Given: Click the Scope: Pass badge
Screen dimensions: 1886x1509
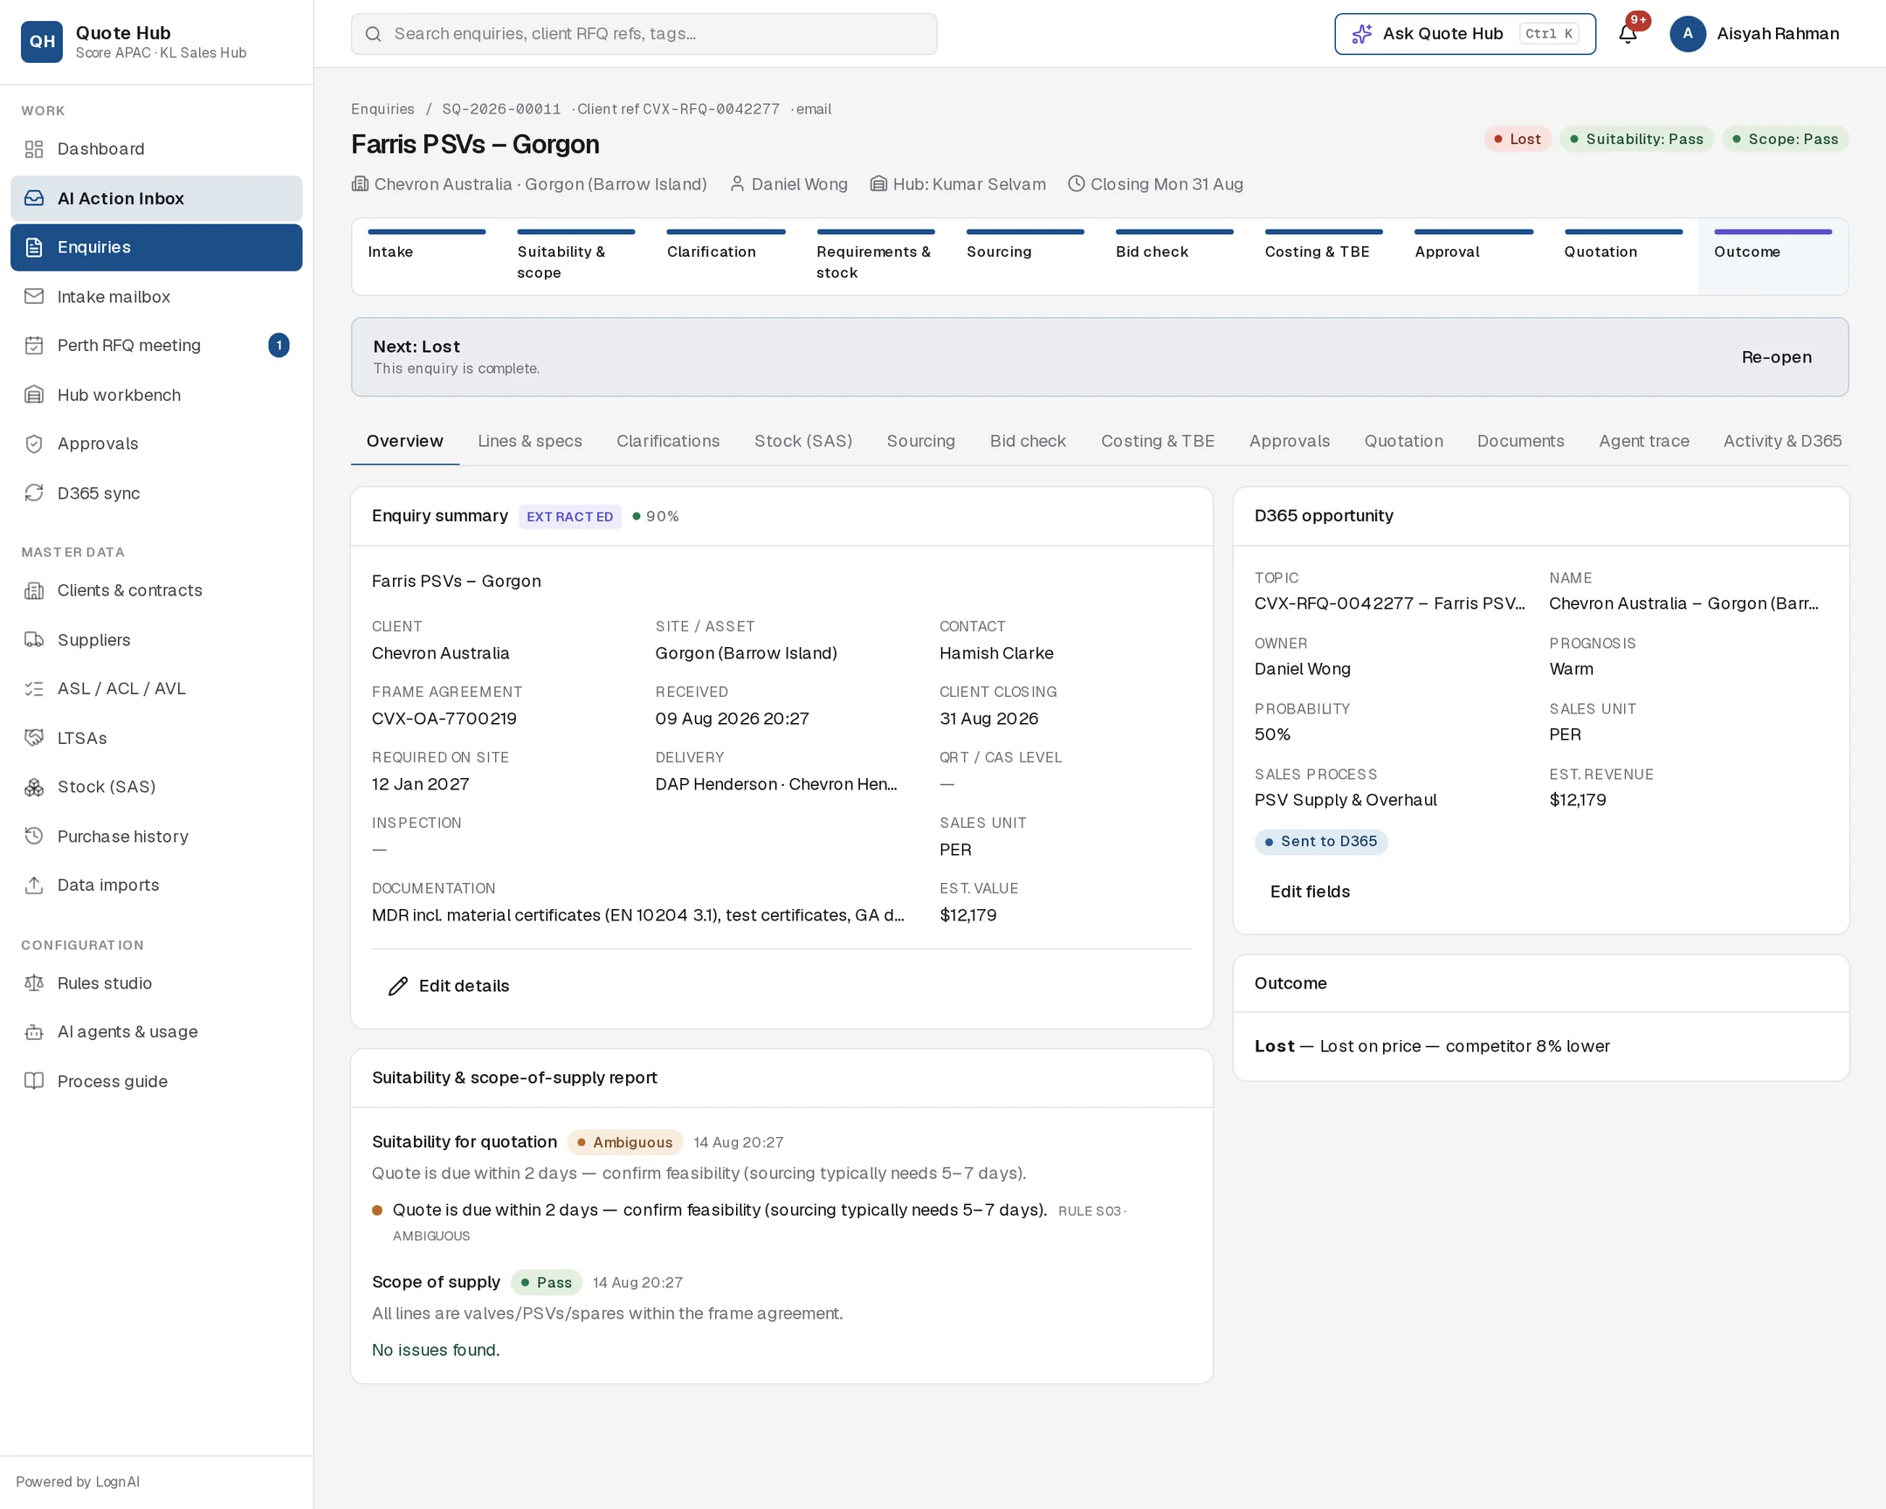Looking at the screenshot, I should [x=1785, y=139].
